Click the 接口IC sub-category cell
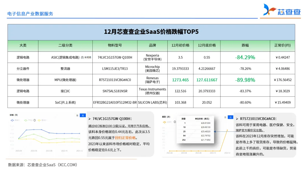 (65, 91)
